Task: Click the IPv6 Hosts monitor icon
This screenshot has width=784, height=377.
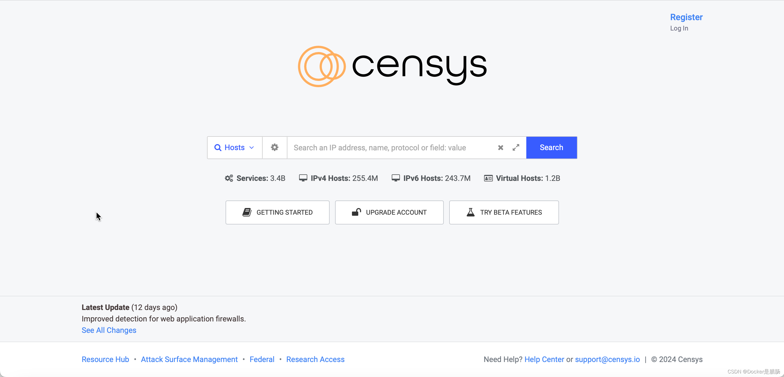Action: click(395, 178)
